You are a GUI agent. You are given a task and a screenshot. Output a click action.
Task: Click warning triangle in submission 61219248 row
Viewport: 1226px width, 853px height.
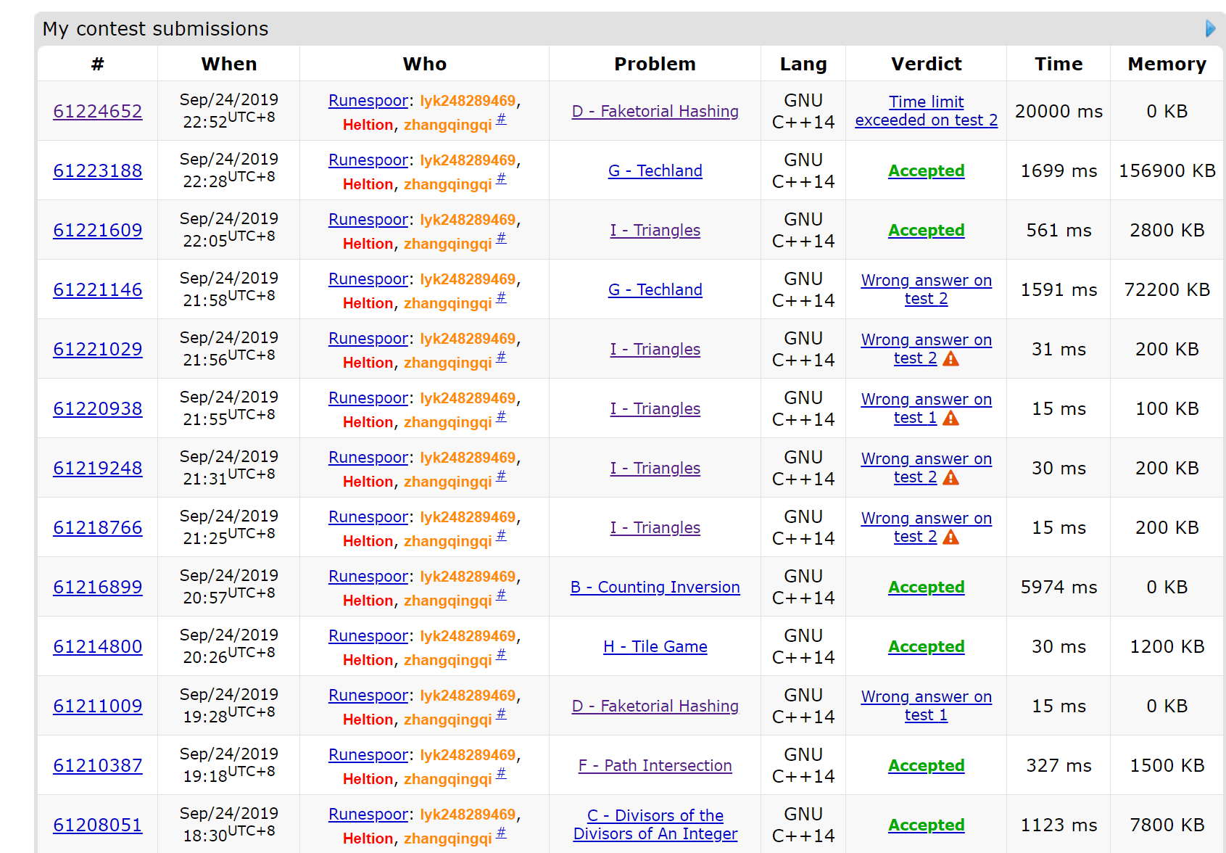pos(950,477)
